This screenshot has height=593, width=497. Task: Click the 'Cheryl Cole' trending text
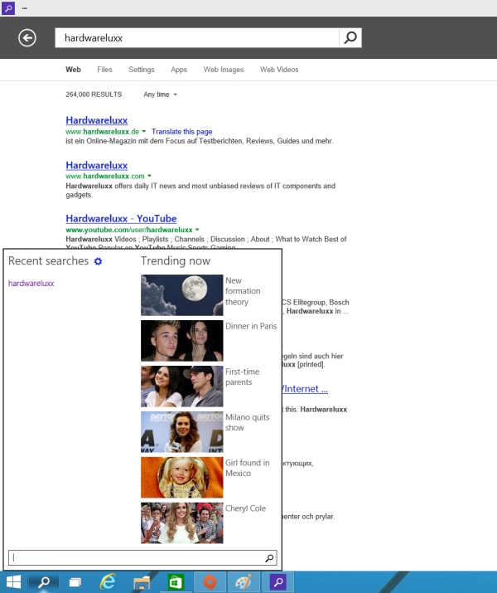[x=245, y=508]
